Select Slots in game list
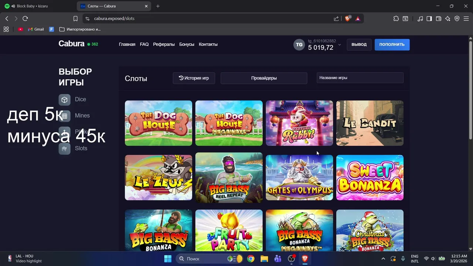The height and width of the screenshot is (266, 473). tap(81, 149)
